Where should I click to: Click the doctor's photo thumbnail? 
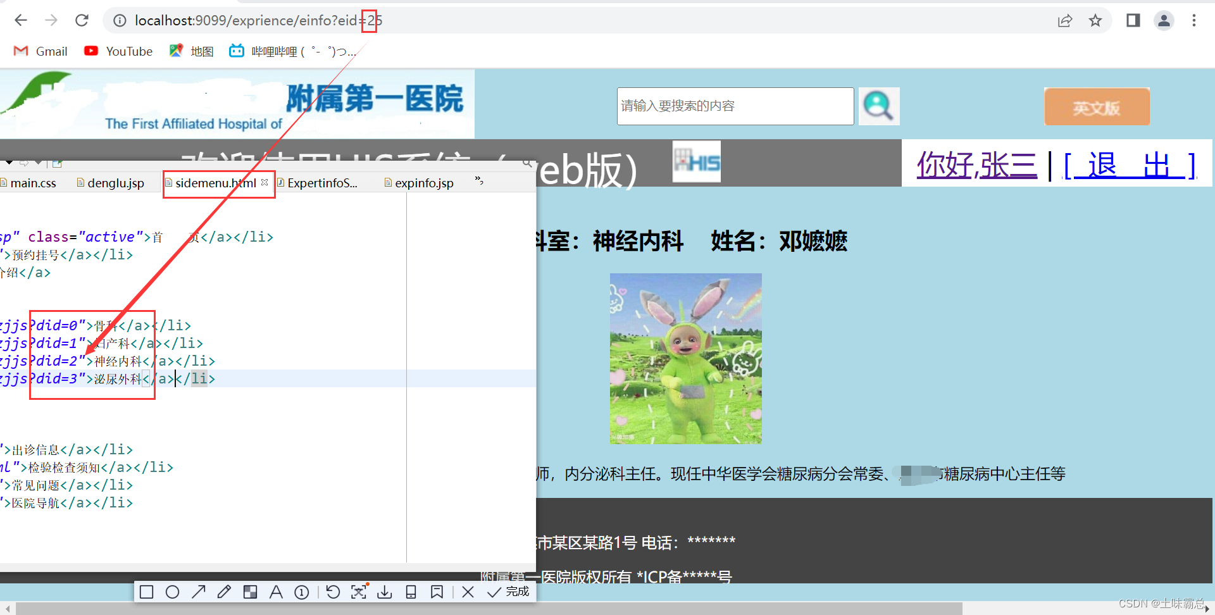click(685, 358)
